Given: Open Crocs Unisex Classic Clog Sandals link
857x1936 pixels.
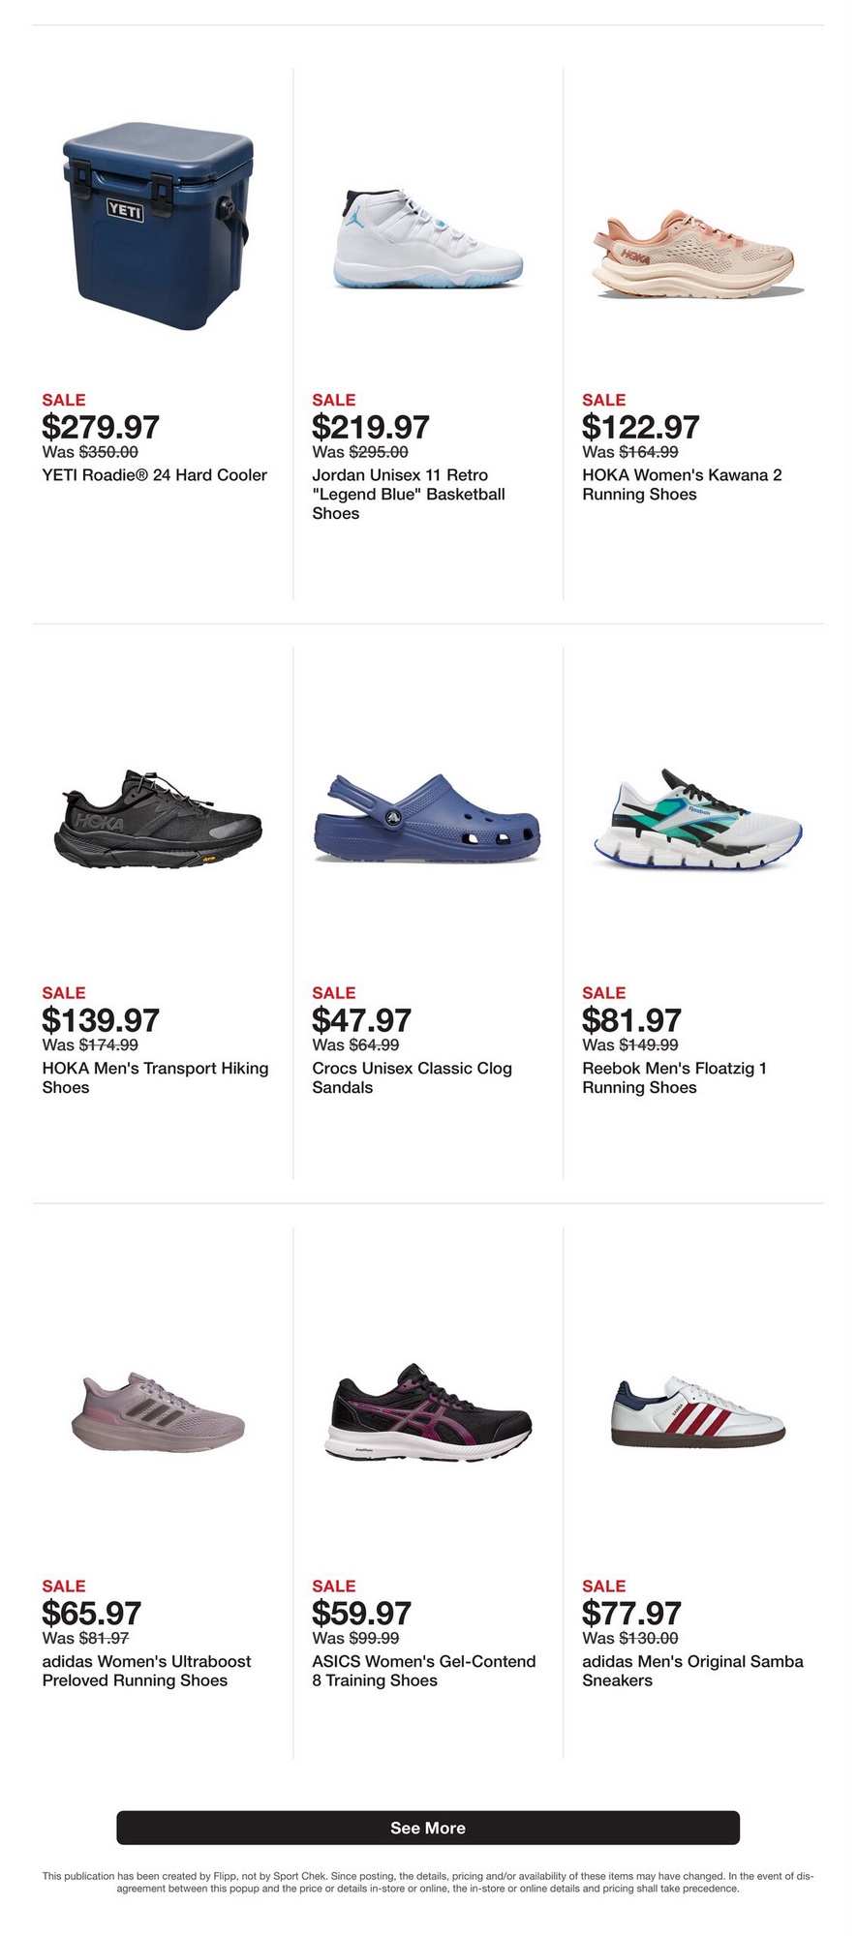Looking at the screenshot, I should coord(412,1077).
